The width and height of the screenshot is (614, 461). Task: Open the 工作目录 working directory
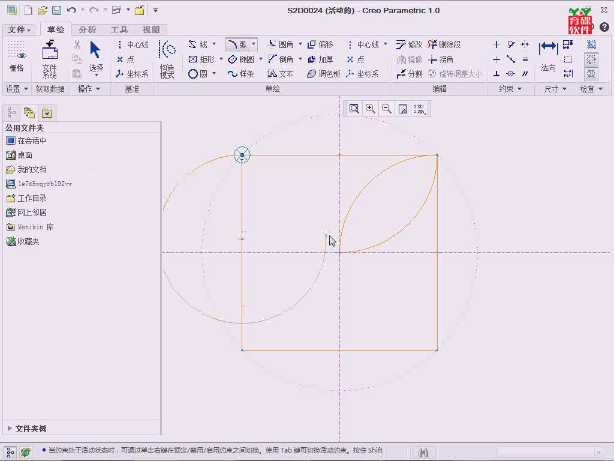click(26, 198)
